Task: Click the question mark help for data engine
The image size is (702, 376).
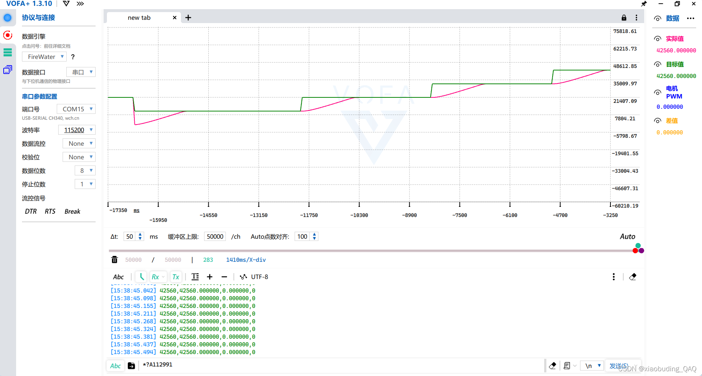Action: tap(73, 57)
